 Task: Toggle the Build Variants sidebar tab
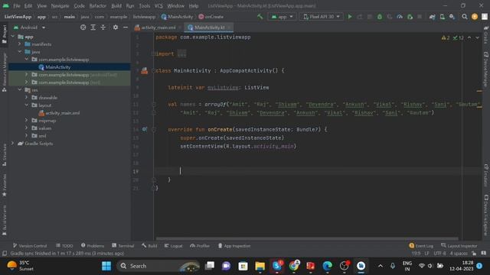(x=4, y=221)
